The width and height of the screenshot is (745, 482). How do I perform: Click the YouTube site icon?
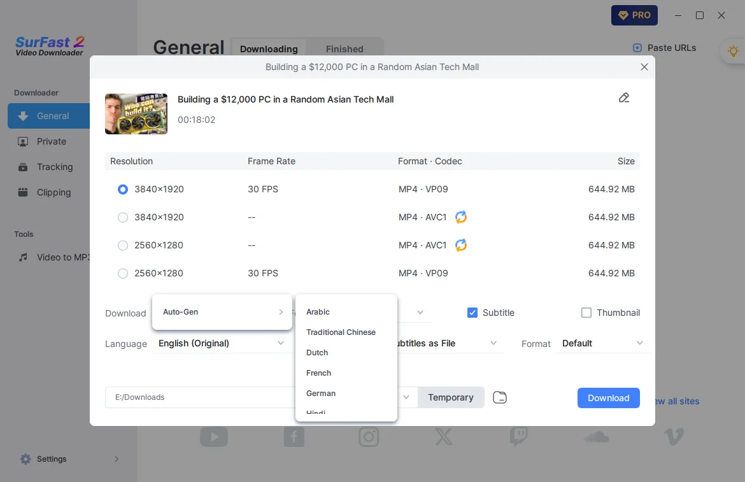click(x=214, y=437)
